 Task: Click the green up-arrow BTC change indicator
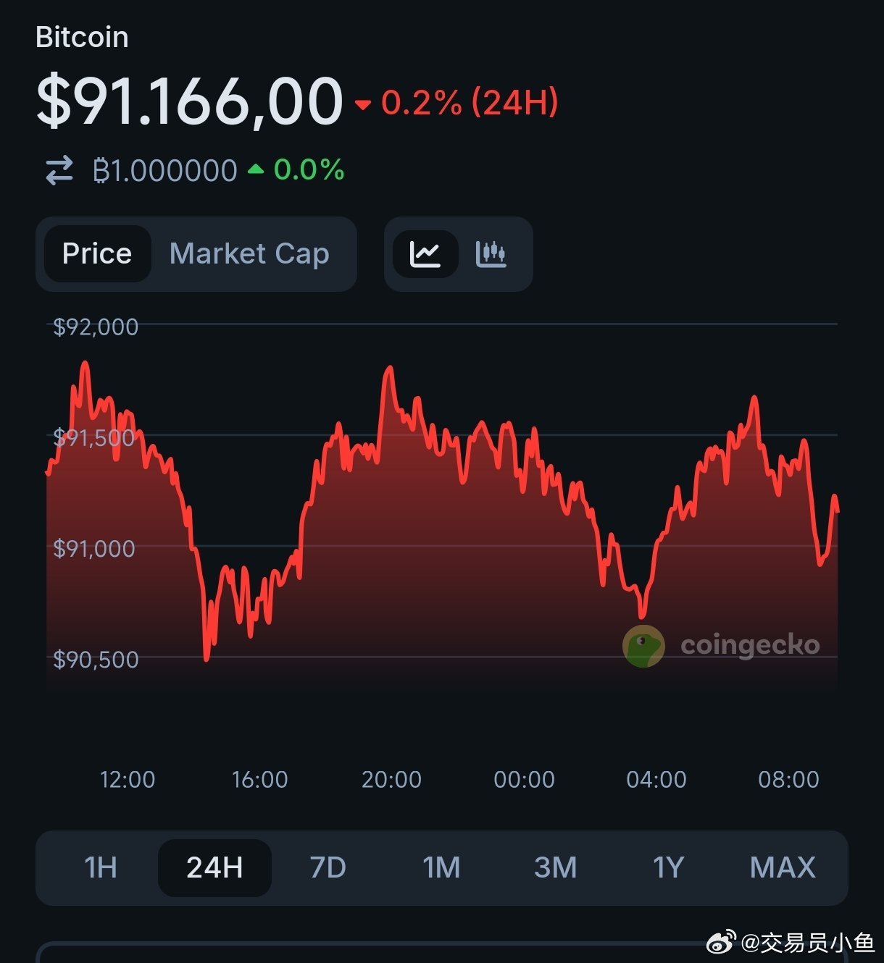point(256,169)
